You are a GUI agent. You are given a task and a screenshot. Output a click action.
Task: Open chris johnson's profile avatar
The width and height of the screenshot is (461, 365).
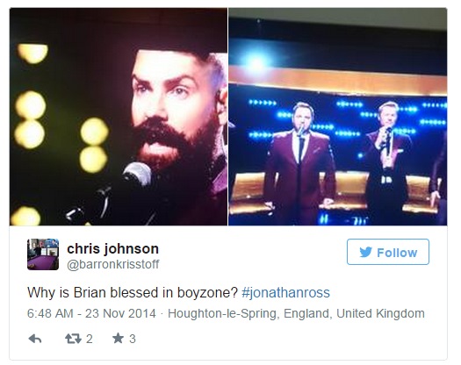(x=43, y=254)
